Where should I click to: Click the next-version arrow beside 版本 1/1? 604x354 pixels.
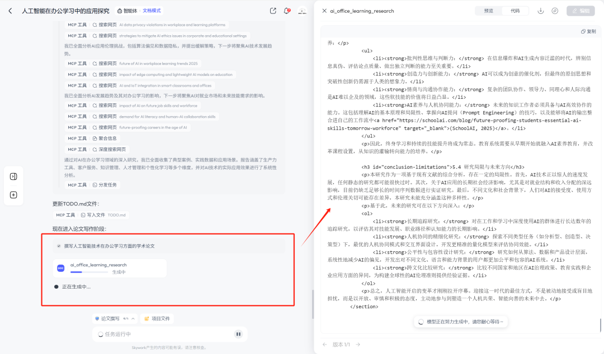pyautogui.click(x=357, y=345)
